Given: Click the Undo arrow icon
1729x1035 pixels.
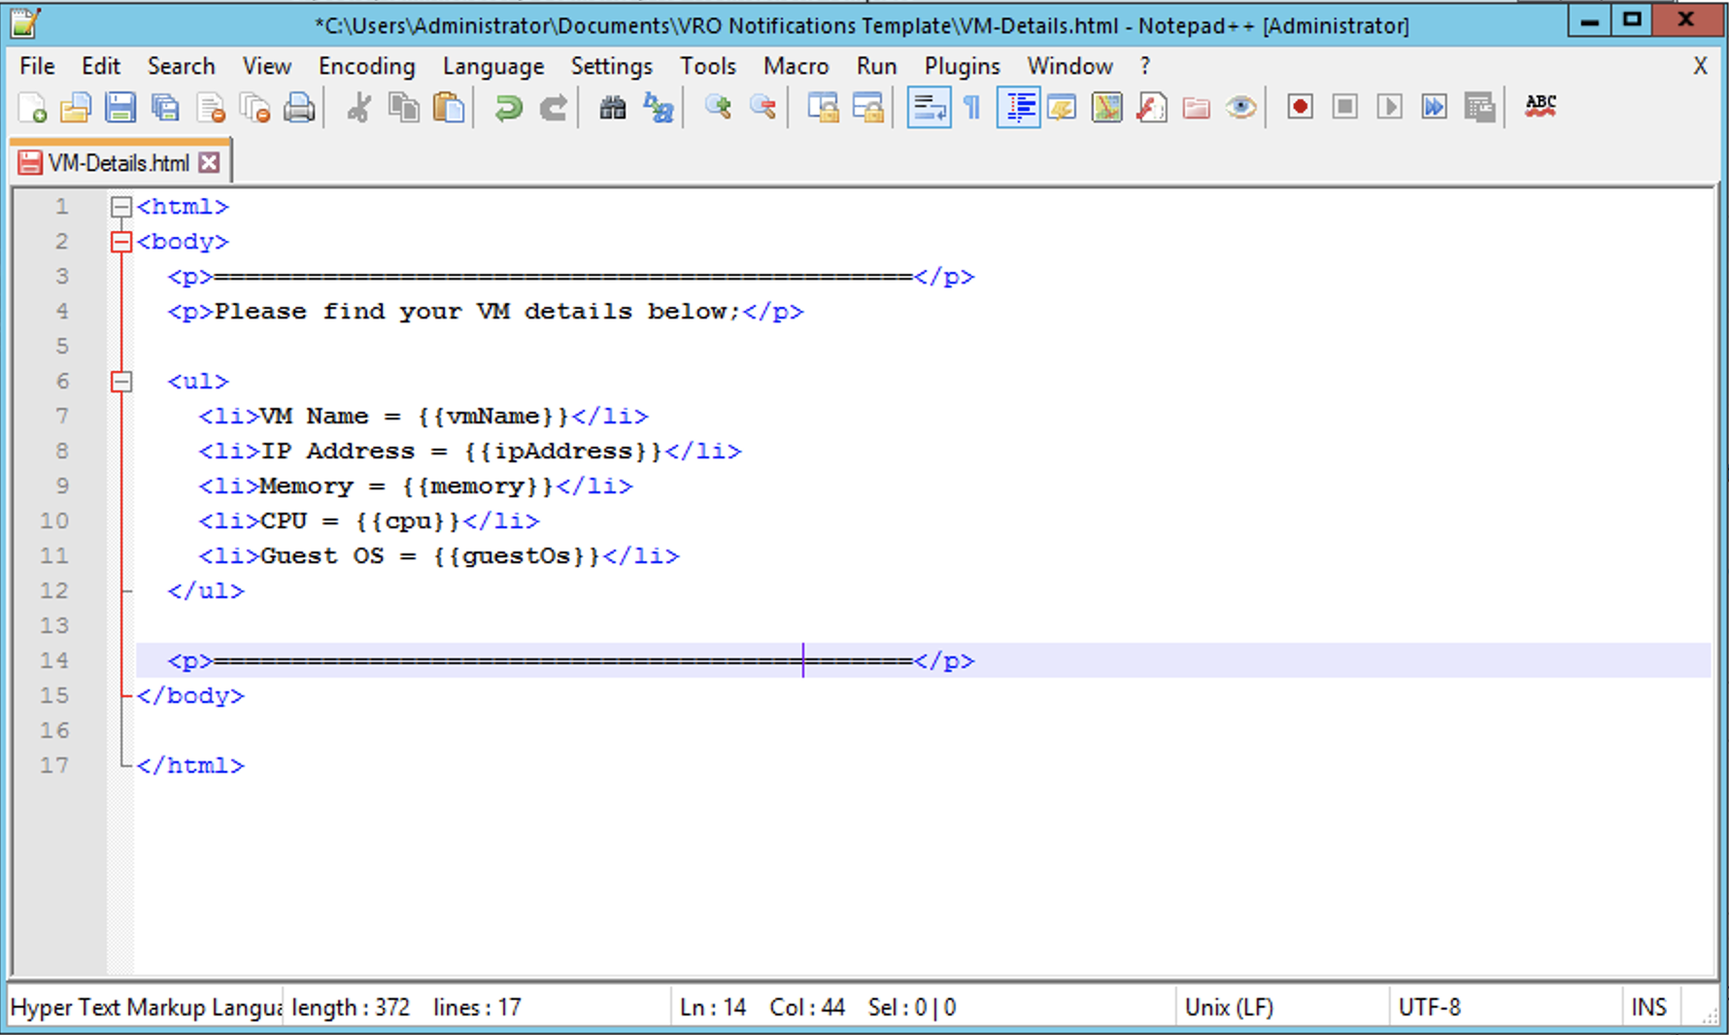Looking at the screenshot, I should (x=507, y=107).
